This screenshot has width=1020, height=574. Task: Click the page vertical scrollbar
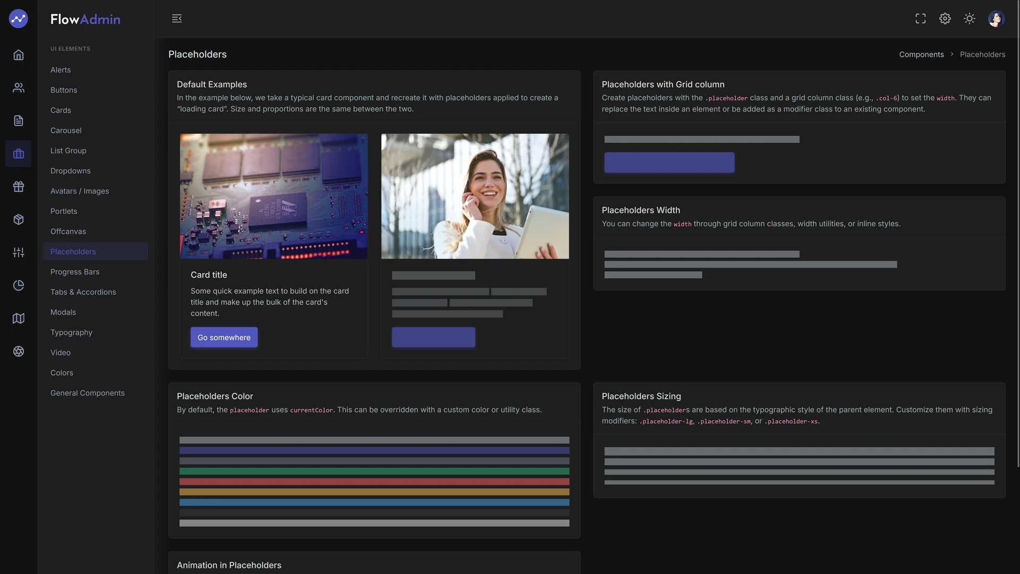pos(1018,234)
